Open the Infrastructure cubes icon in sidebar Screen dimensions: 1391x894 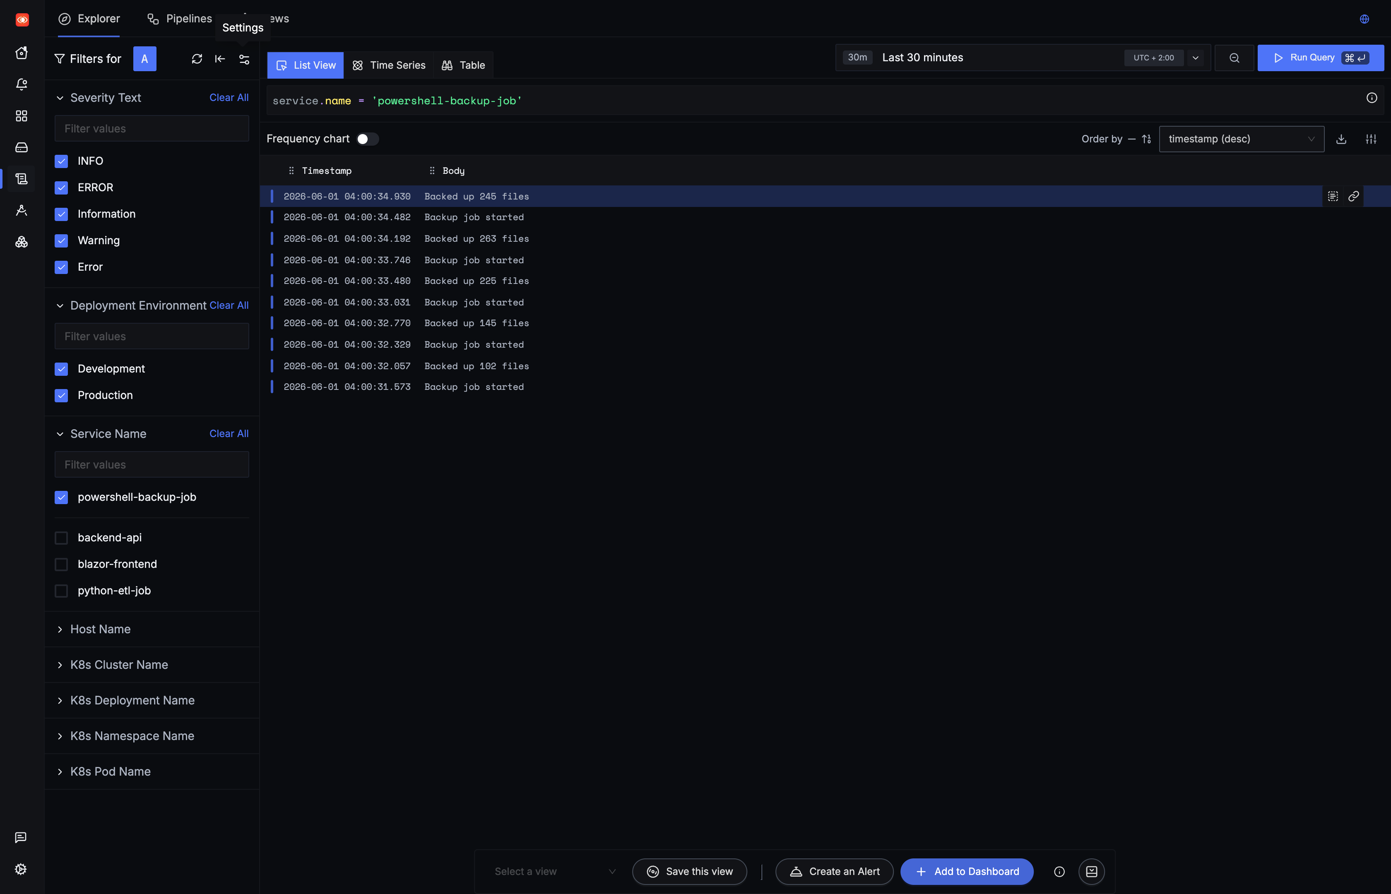click(22, 241)
